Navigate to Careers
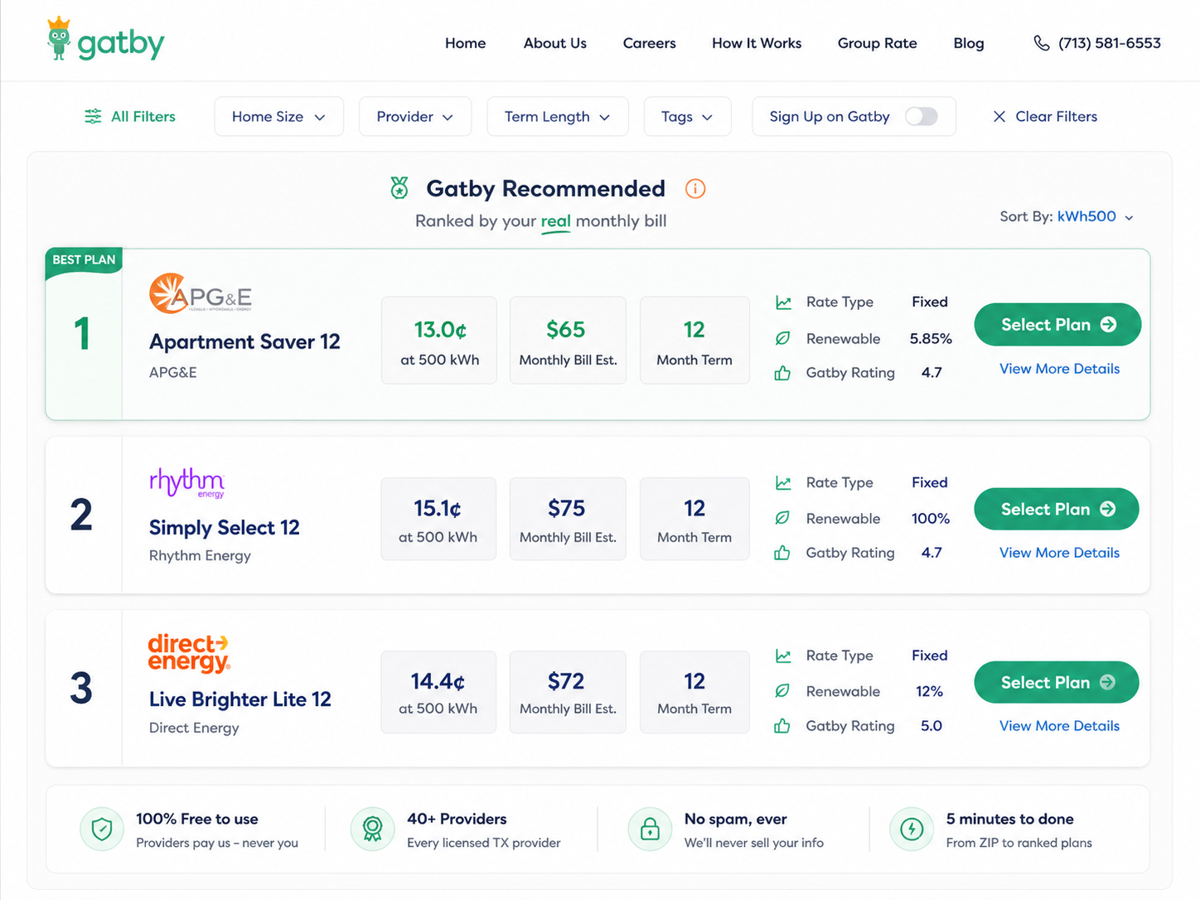1200x900 pixels. (x=650, y=43)
